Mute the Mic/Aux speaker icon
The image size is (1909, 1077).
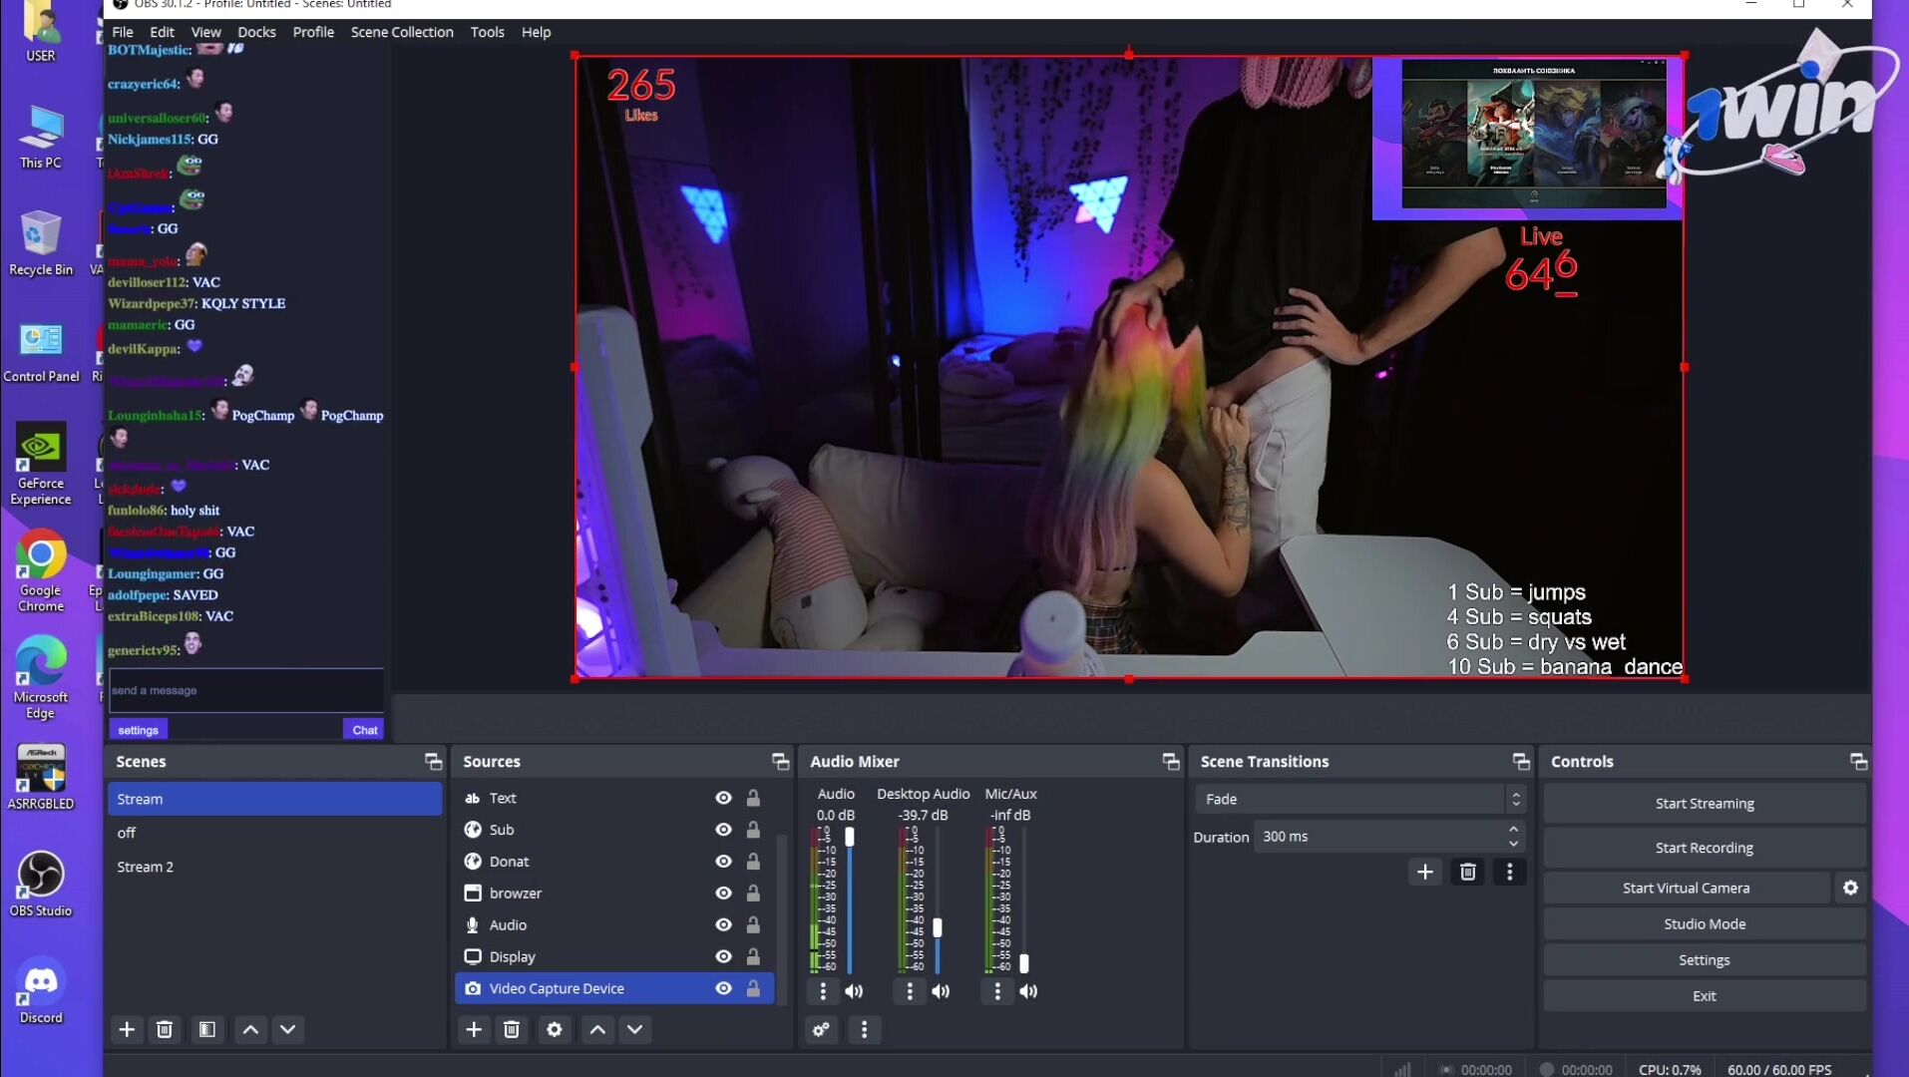tap(1028, 991)
